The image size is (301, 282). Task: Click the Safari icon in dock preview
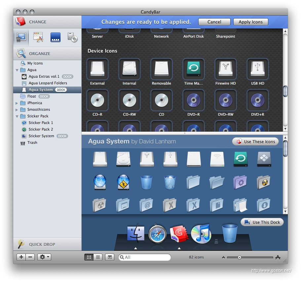tap(157, 234)
